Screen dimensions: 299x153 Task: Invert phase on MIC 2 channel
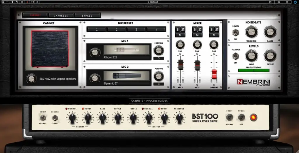point(200,29)
